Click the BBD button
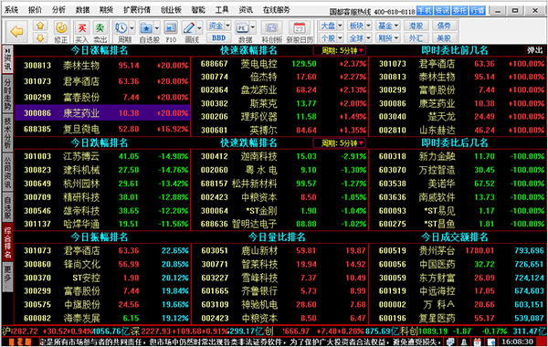 click(219, 37)
